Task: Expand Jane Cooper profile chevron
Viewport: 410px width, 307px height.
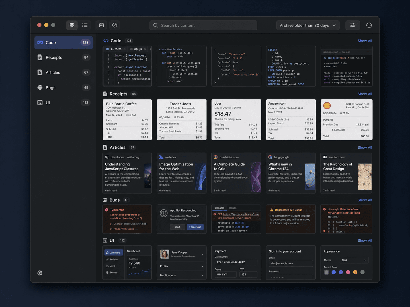Action: click(x=202, y=254)
